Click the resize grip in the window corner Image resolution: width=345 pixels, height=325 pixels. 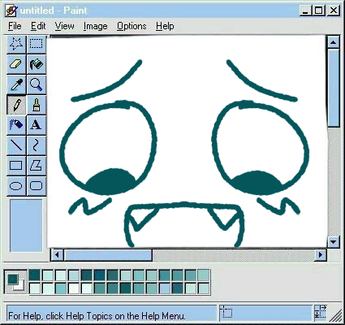(336, 315)
